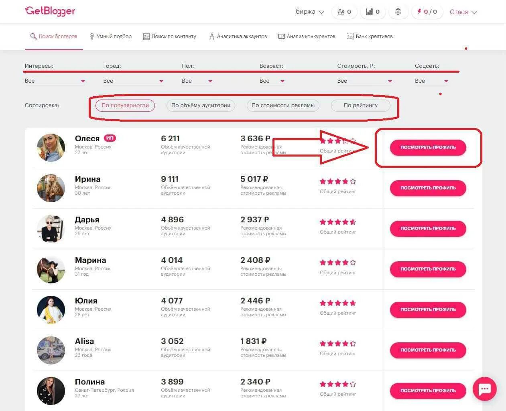Image resolution: width=506 pixels, height=411 pixels.
Task: Click Ирина's avatar photo
Action: click(51, 188)
